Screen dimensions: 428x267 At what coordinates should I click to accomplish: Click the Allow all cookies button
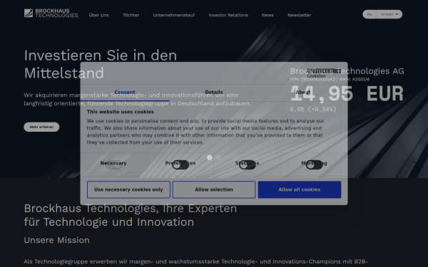coord(300,189)
